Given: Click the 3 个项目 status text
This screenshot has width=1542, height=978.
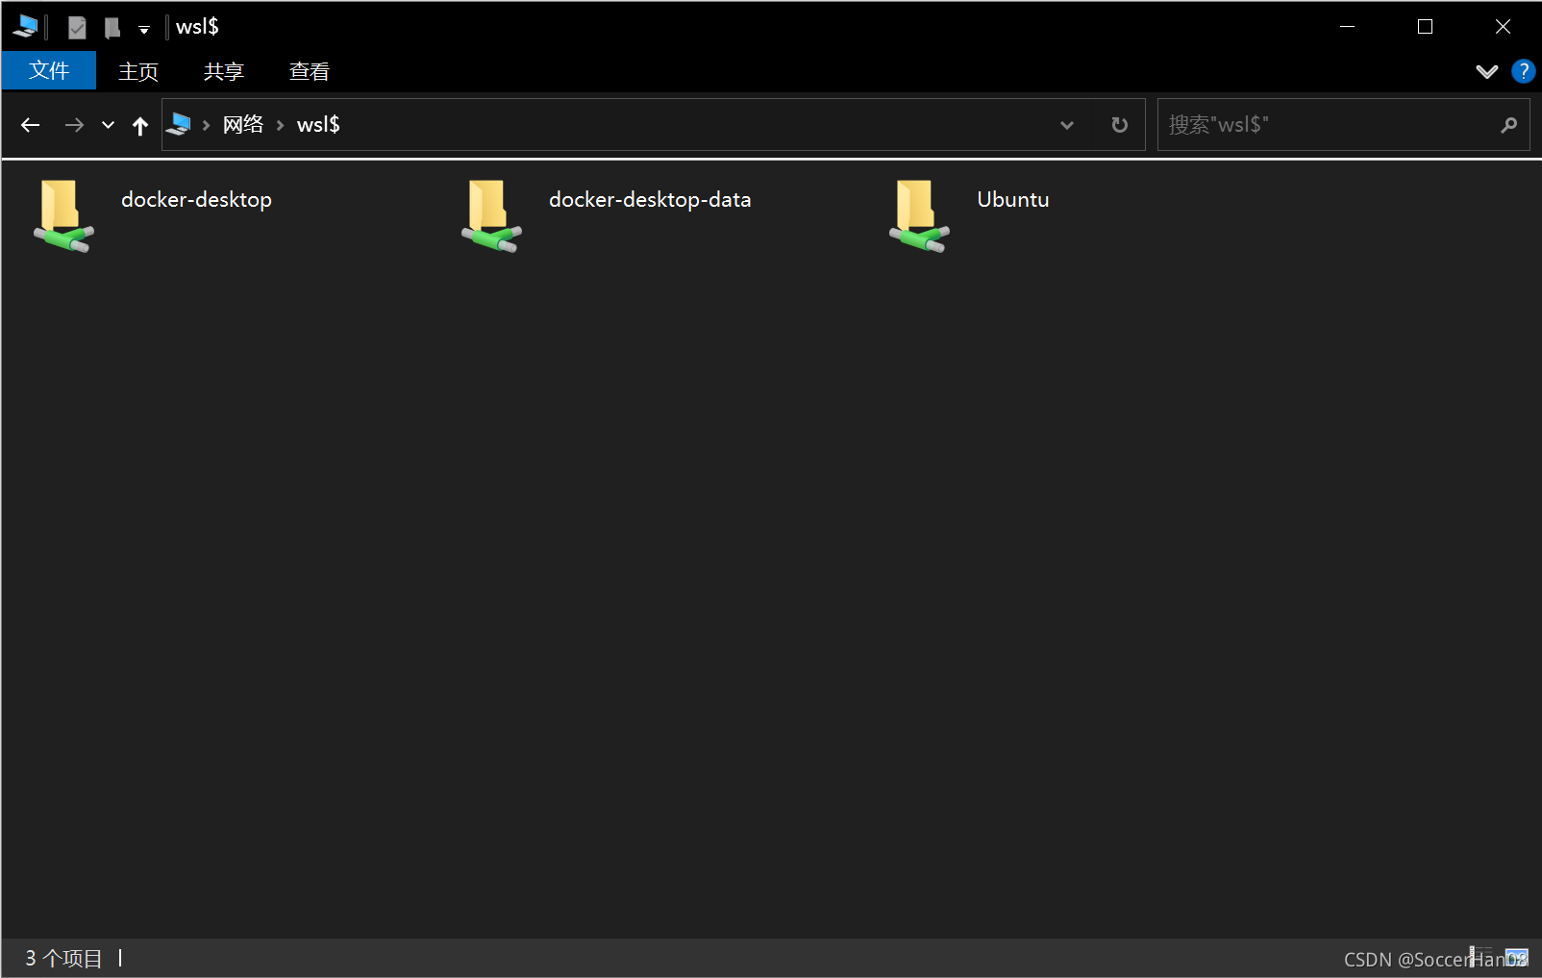Looking at the screenshot, I should 63,958.
